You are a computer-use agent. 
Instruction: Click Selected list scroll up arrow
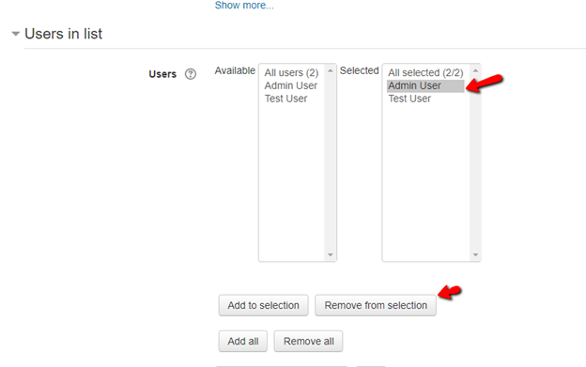[475, 70]
